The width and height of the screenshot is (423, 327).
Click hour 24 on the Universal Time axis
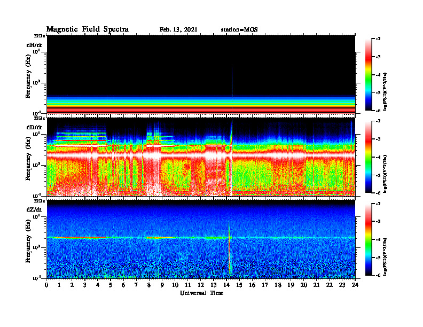[x=355, y=285]
